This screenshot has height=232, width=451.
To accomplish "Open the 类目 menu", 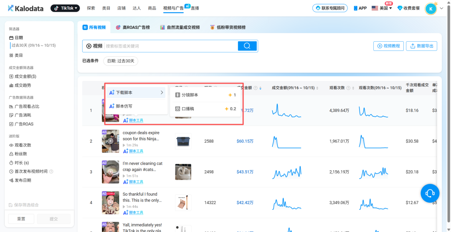I will click(x=106, y=8).
